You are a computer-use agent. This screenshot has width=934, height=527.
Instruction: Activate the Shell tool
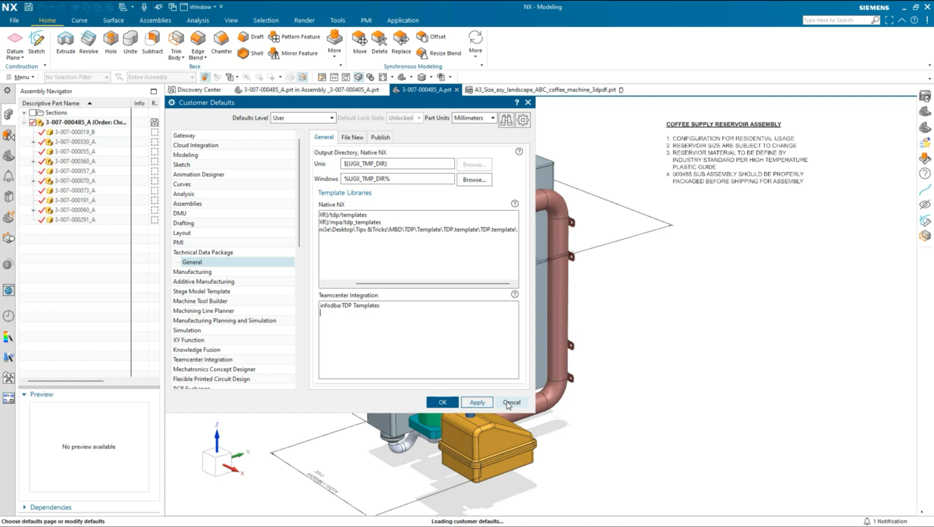click(251, 54)
